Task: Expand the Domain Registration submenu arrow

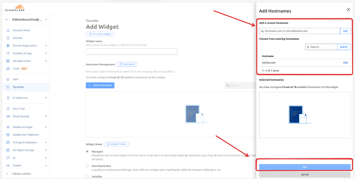Action: tap(46, 46)
